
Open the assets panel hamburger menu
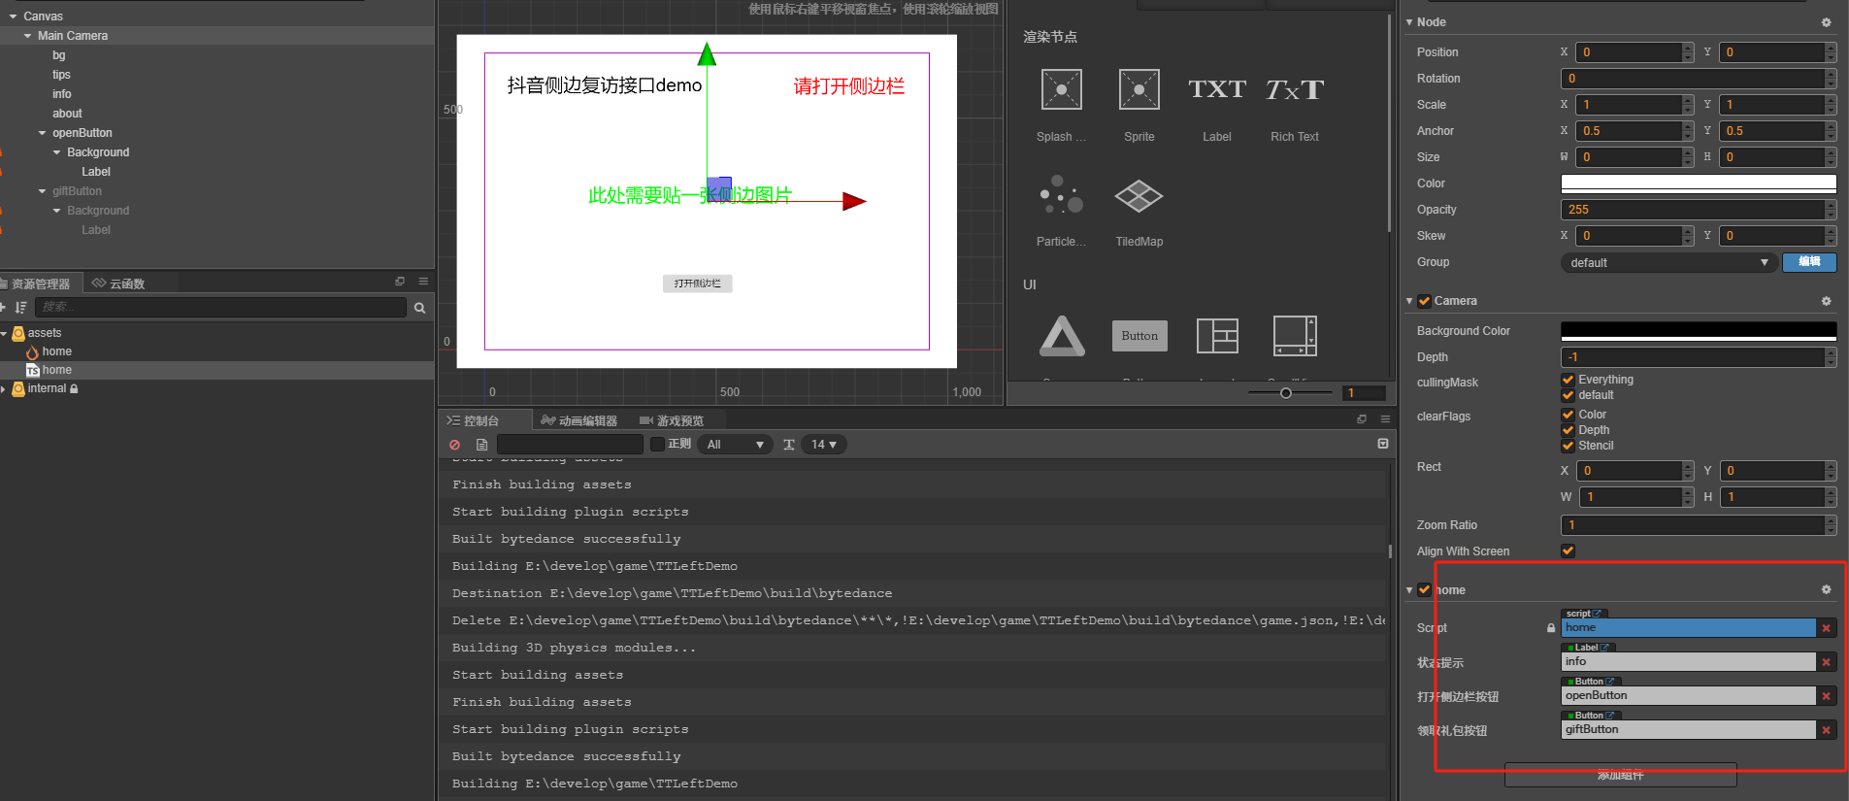point(423,282)
